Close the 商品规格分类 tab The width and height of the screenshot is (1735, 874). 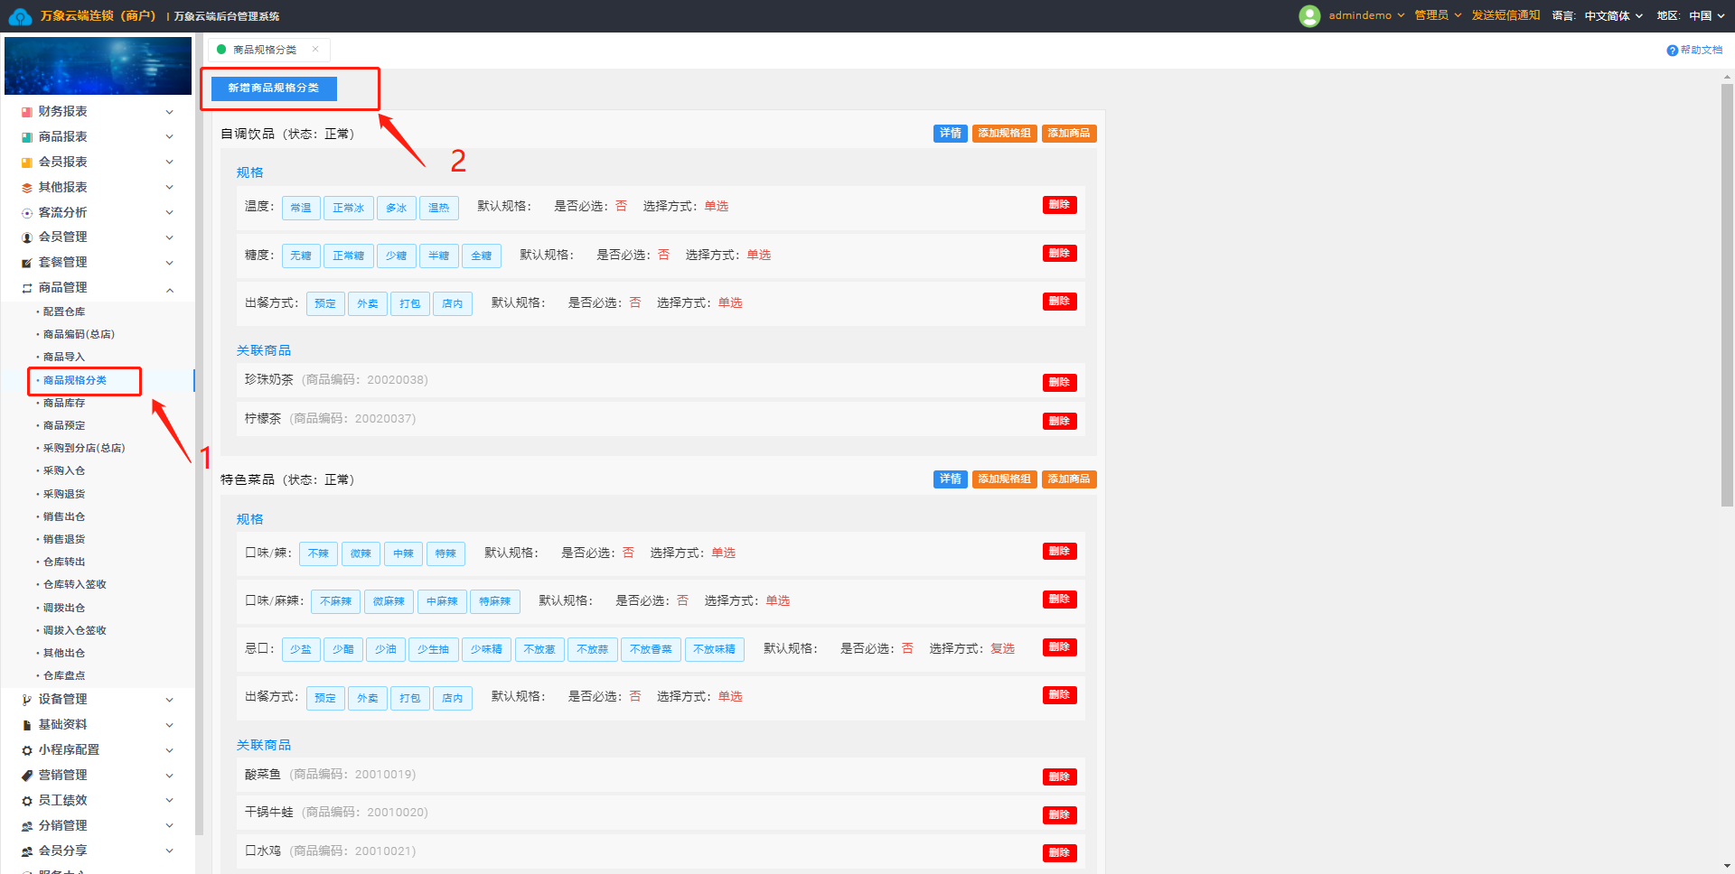[315, 50]
